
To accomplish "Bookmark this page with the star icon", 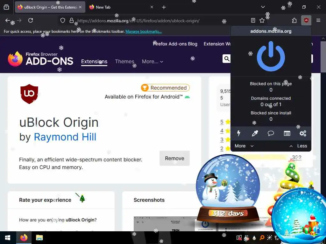I will (262, 20).
